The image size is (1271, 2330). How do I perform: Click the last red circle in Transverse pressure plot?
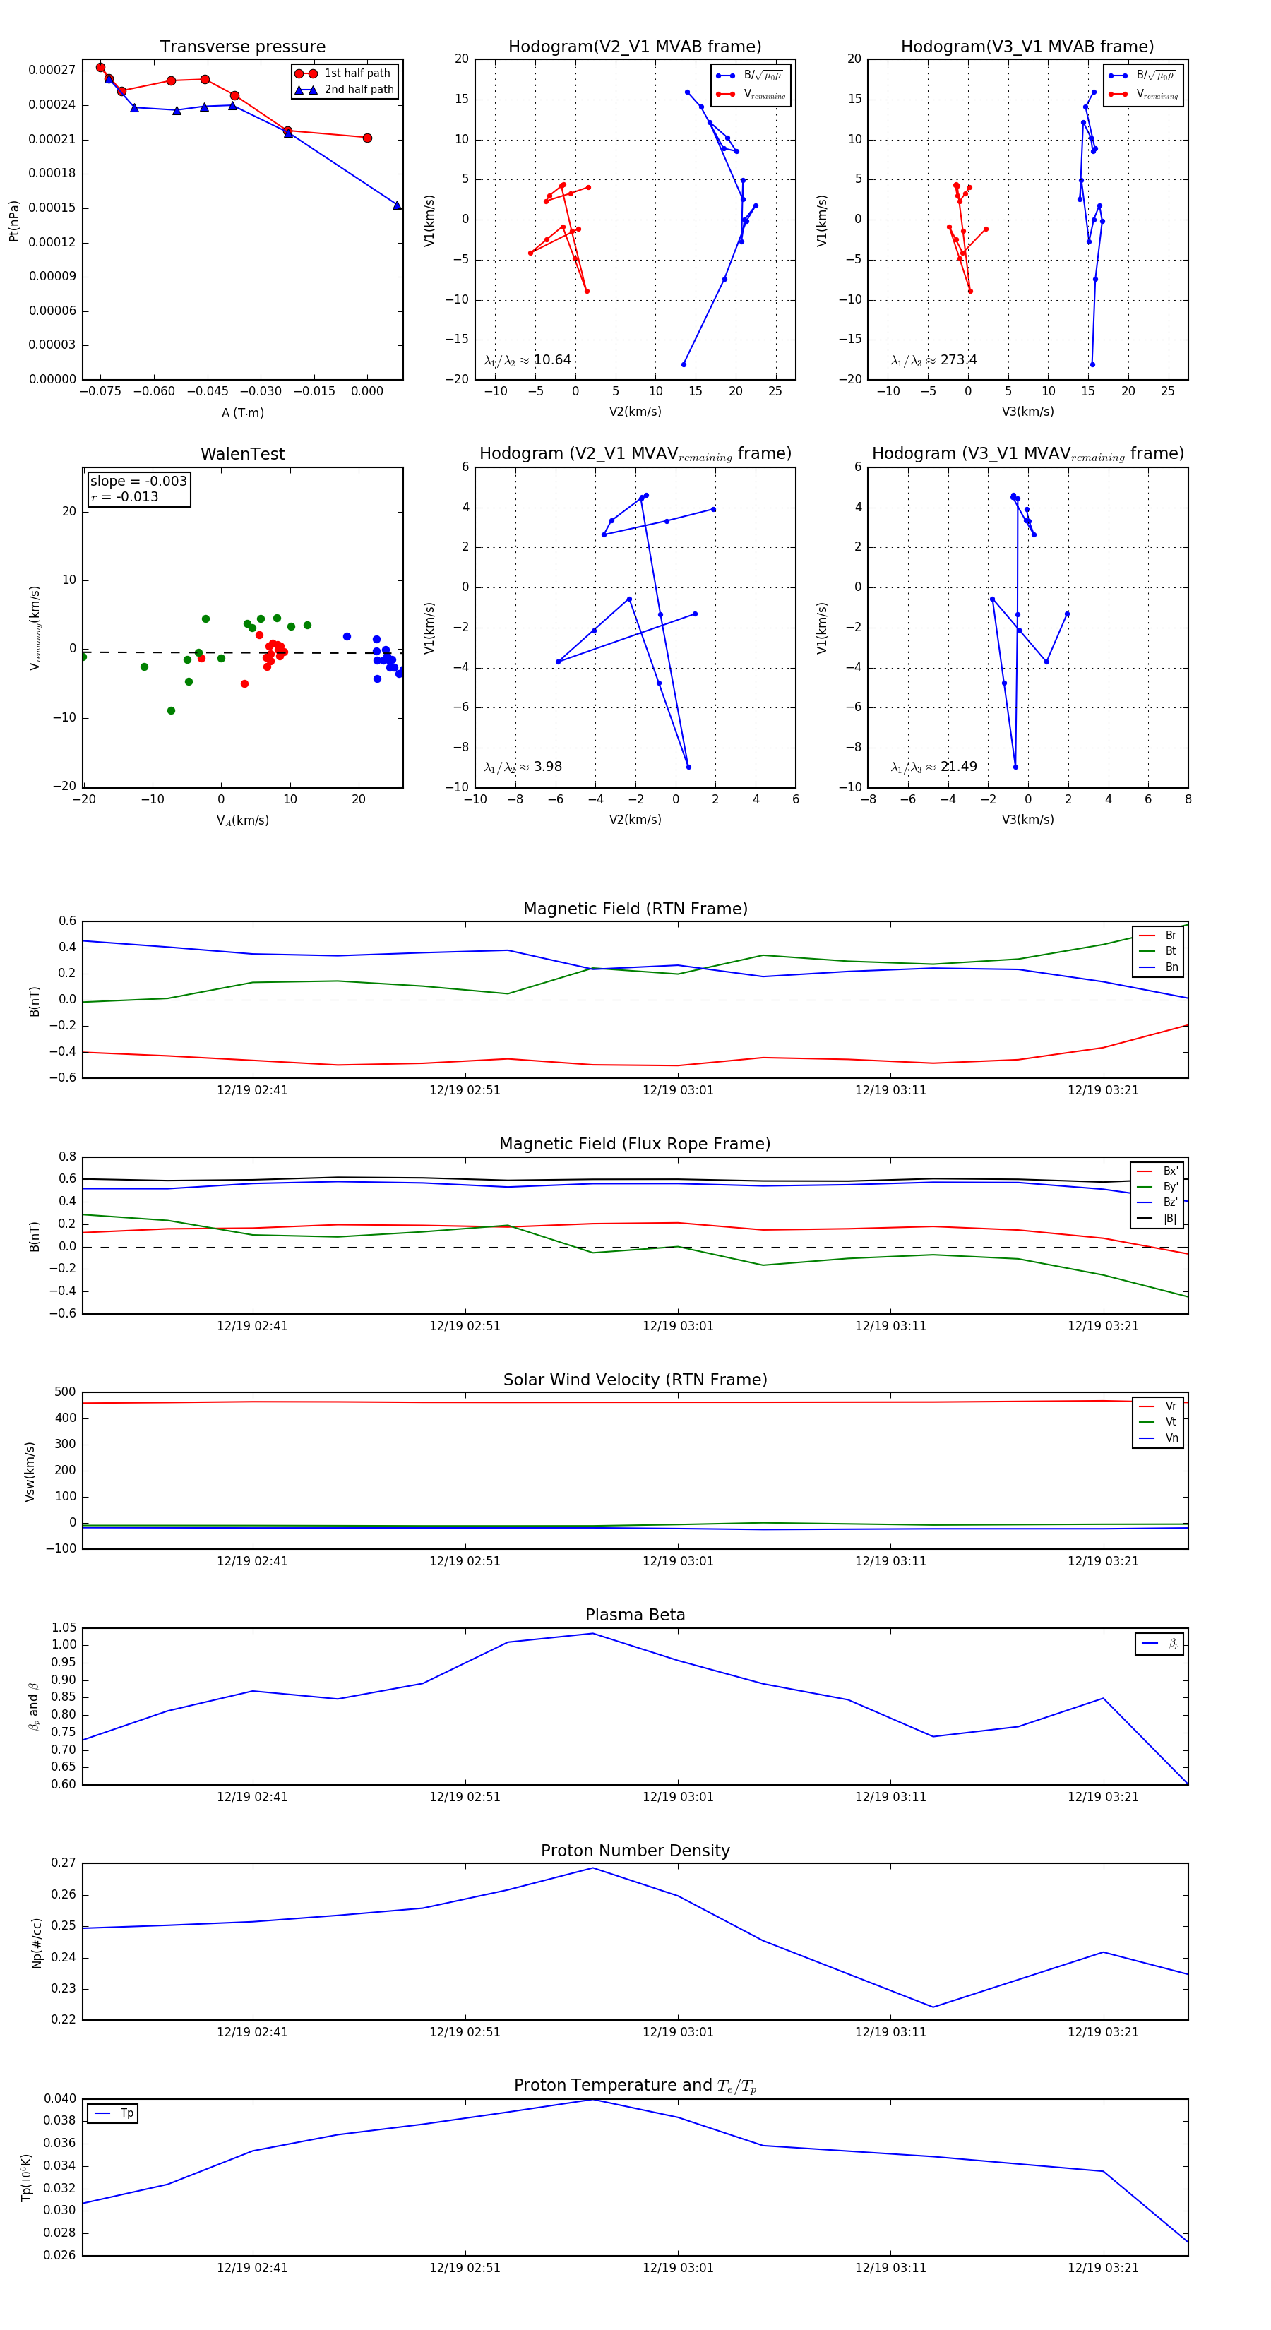point(367,138)
